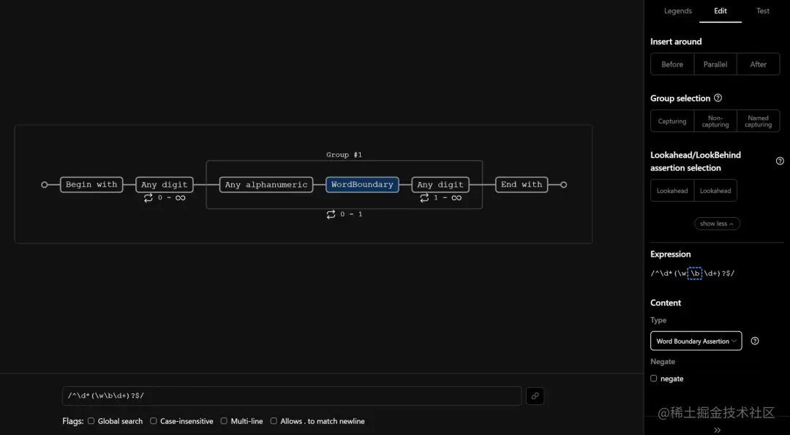Click the second Lookahead assertion button
Screen dimensions: 790x435
point(715,191)
